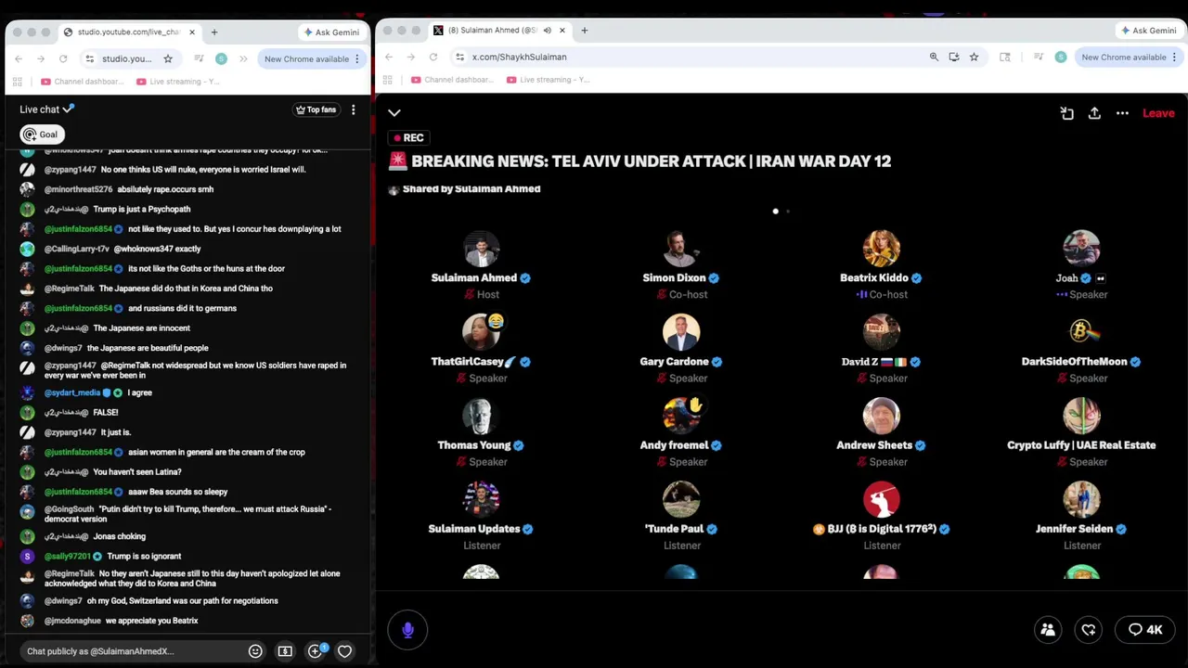Click the Goal chip in live chat
Image resolution: width=1188 pixels, height=668 pixels.
[x=42, y=135]
